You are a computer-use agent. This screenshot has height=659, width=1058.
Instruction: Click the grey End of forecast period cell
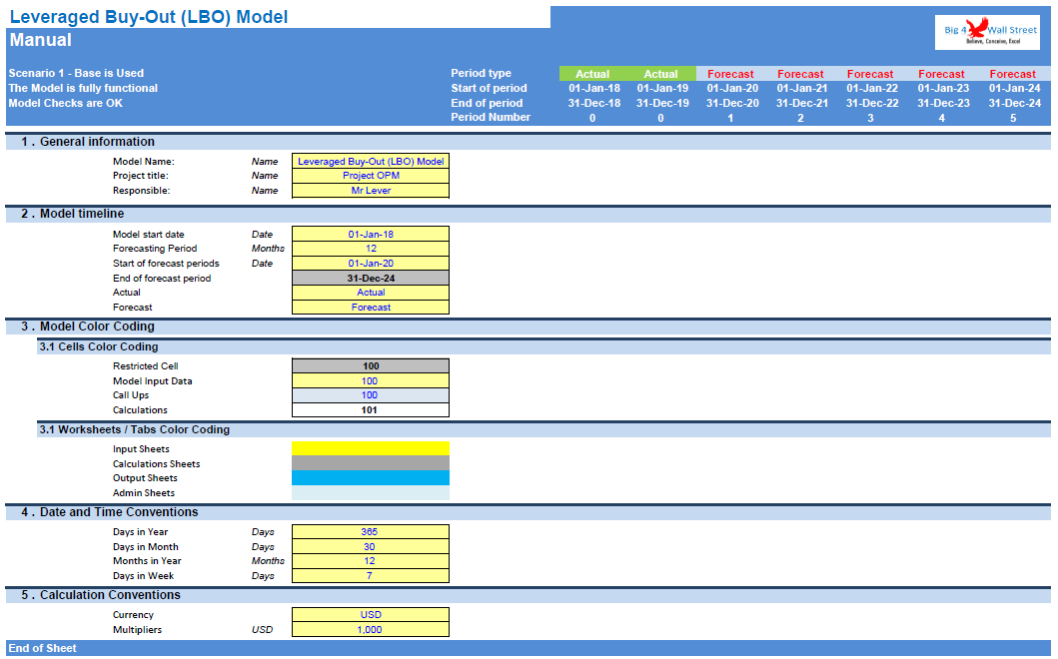371,278
